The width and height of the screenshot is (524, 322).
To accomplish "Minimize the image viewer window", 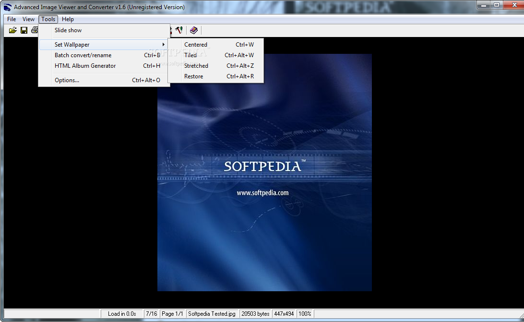I will pos(484,5).
